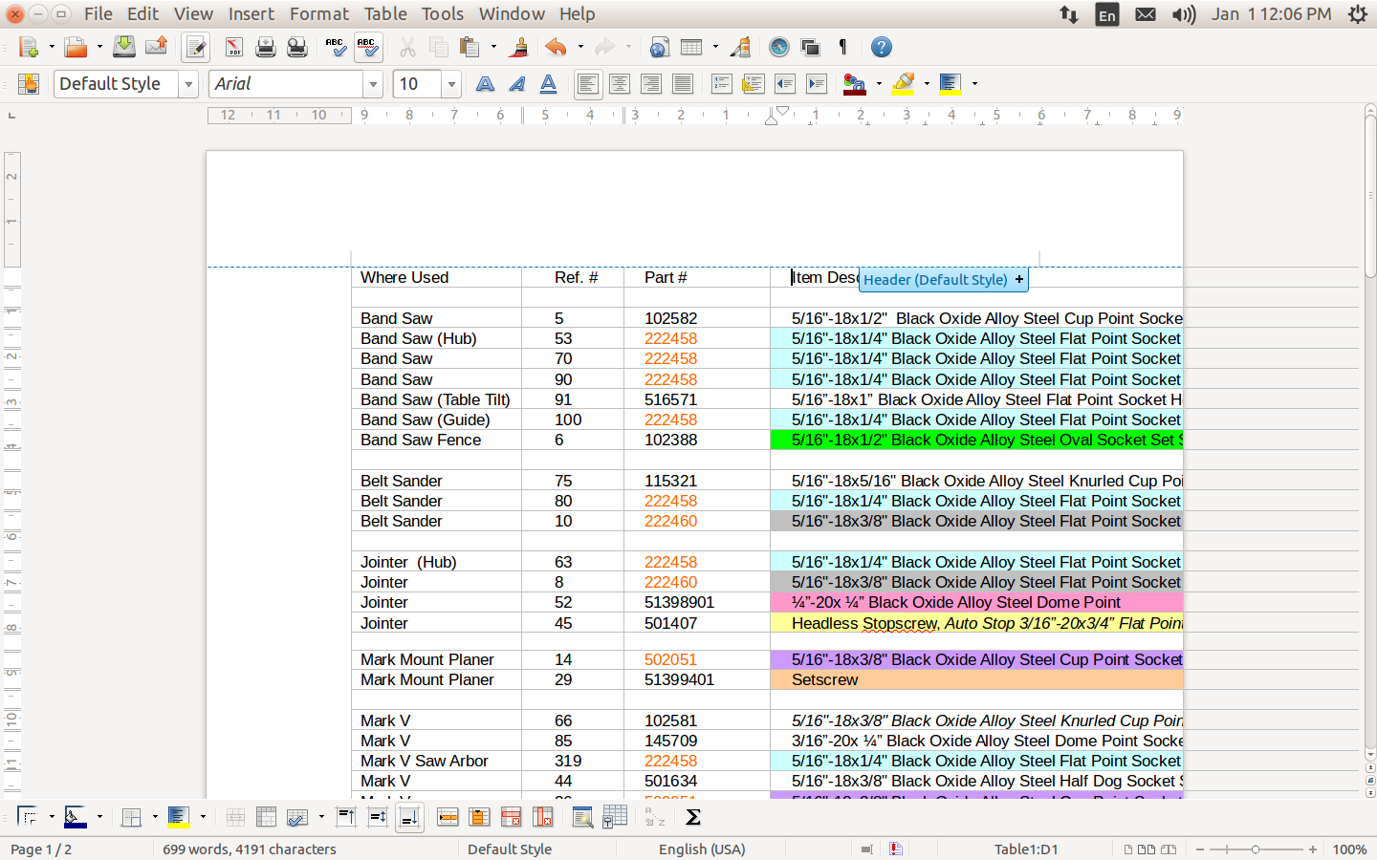Insert a hyperlink icon
1377x860 pixels.
[x=659, y=47]
